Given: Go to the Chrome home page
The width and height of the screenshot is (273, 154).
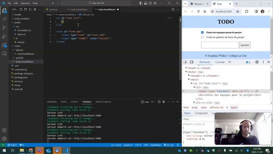Looking at the screenshot, I should (205, 12).
